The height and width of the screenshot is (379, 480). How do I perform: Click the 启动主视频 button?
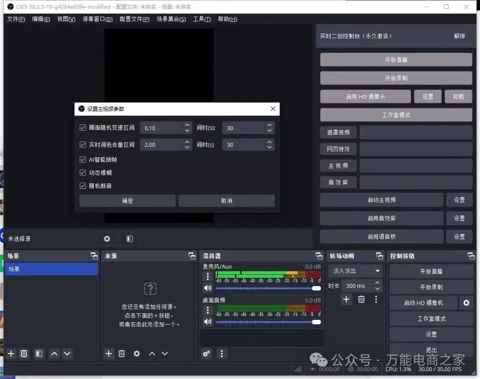[381, 200]
